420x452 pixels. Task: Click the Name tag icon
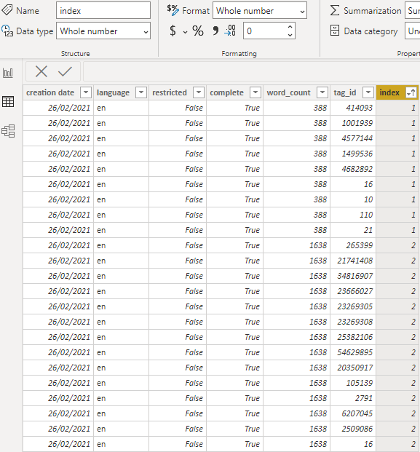click(x=7, y=10)
